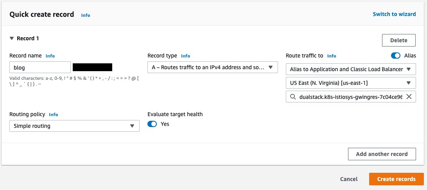
Task: Click the Delete record button
Action: (x=399, y=40)
